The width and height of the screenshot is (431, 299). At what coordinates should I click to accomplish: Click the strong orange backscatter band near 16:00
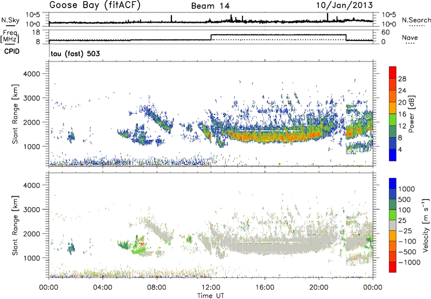point(265,135)
